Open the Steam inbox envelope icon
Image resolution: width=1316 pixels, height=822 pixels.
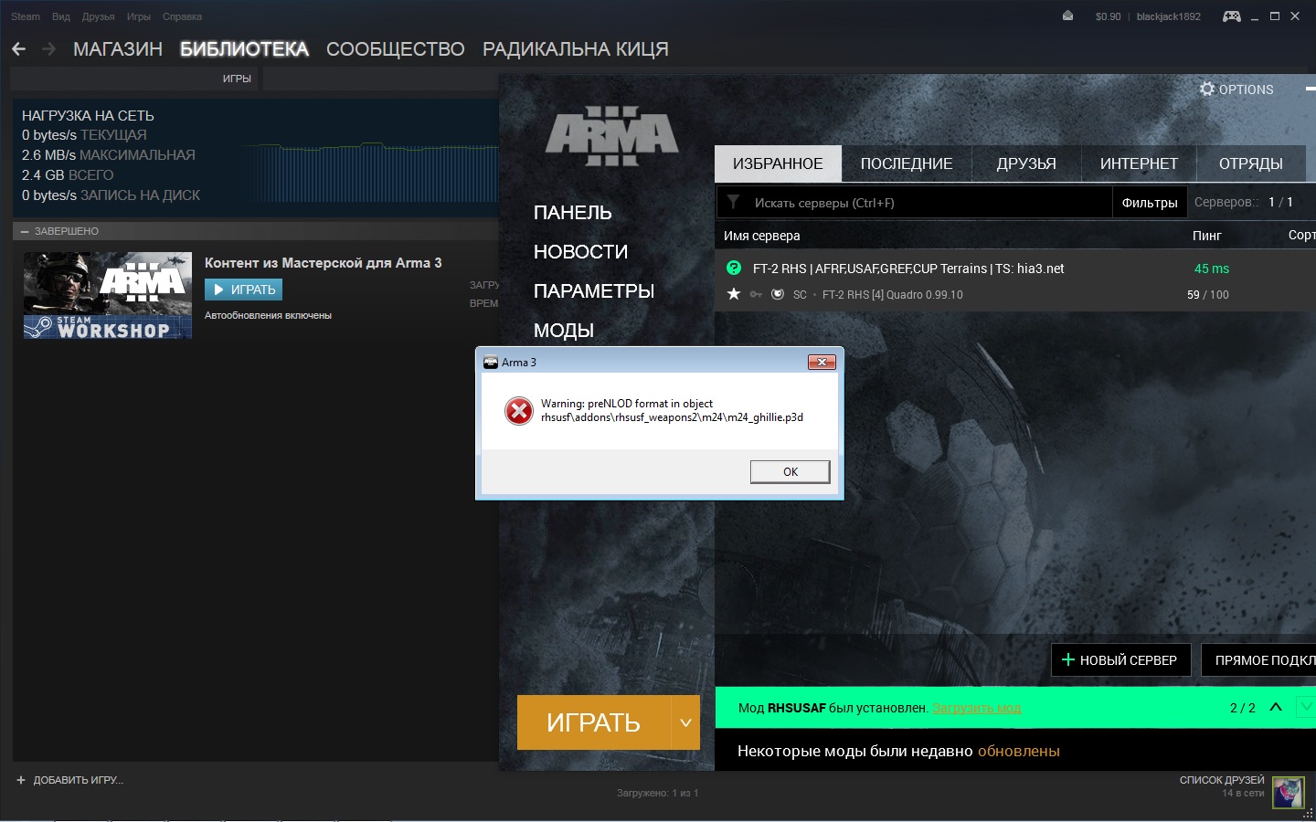tap(1067, 16)
